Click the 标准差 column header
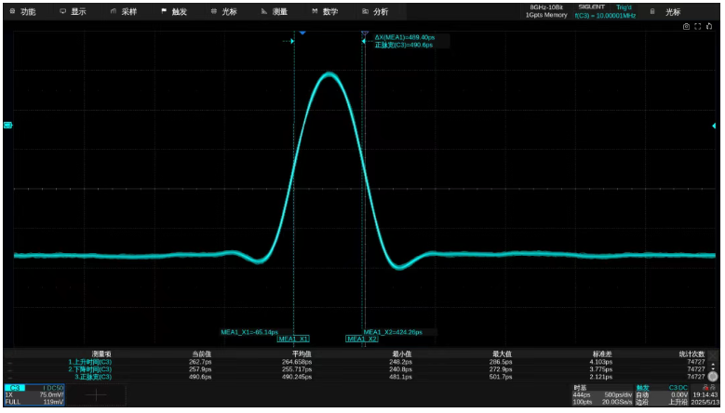The width and height of the screenshot is (725, 413). pyautogui.click(x=602, y=354)
